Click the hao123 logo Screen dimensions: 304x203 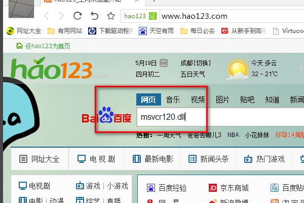[x=52, y=70]
